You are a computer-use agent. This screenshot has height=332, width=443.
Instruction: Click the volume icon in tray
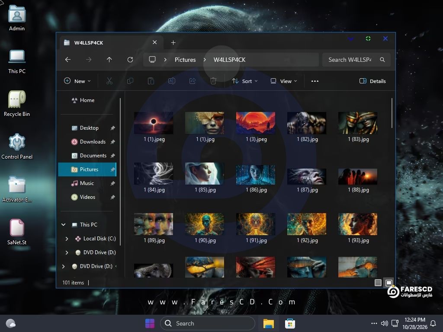pos(384,323)
